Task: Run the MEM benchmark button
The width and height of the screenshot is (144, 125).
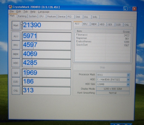Action: [x=16, y=54]
